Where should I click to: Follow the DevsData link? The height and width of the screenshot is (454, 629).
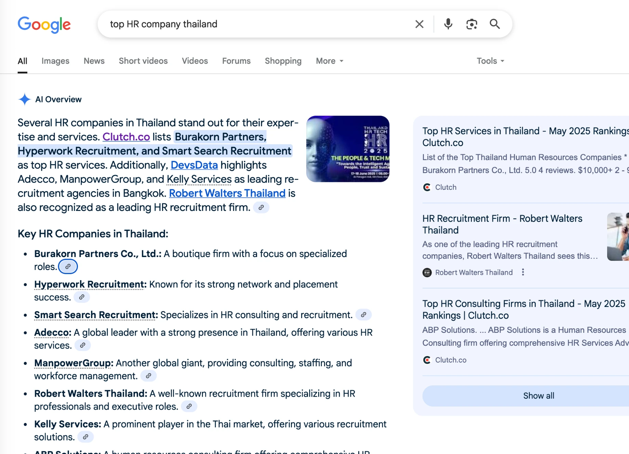tap(194, 165)
